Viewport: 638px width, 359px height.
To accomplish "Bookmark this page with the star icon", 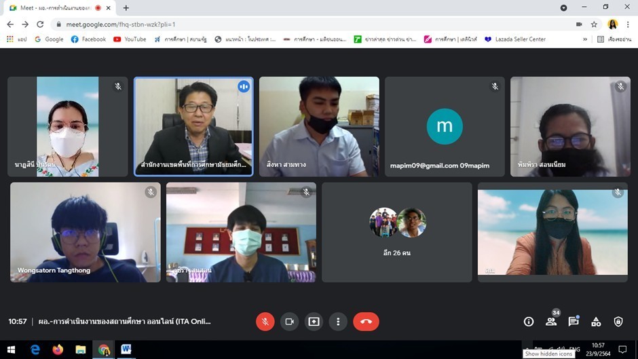I will click(x=594, y=24).
